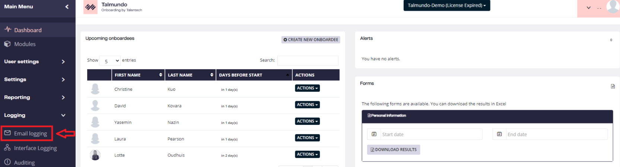Image resolution: width=620 pixels, height=167 pixels.
Task: Click the Start date calendar icon
Action: click(x=374, y=134)
